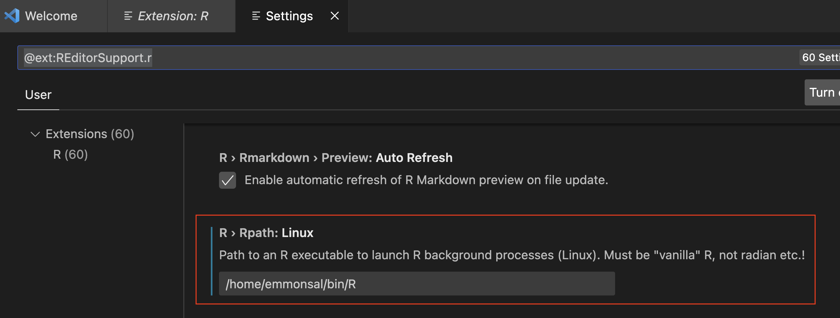This screenshot has height=318, width=840.
Task: Switch to the Welcome tab
Action: tap(51, 16)
